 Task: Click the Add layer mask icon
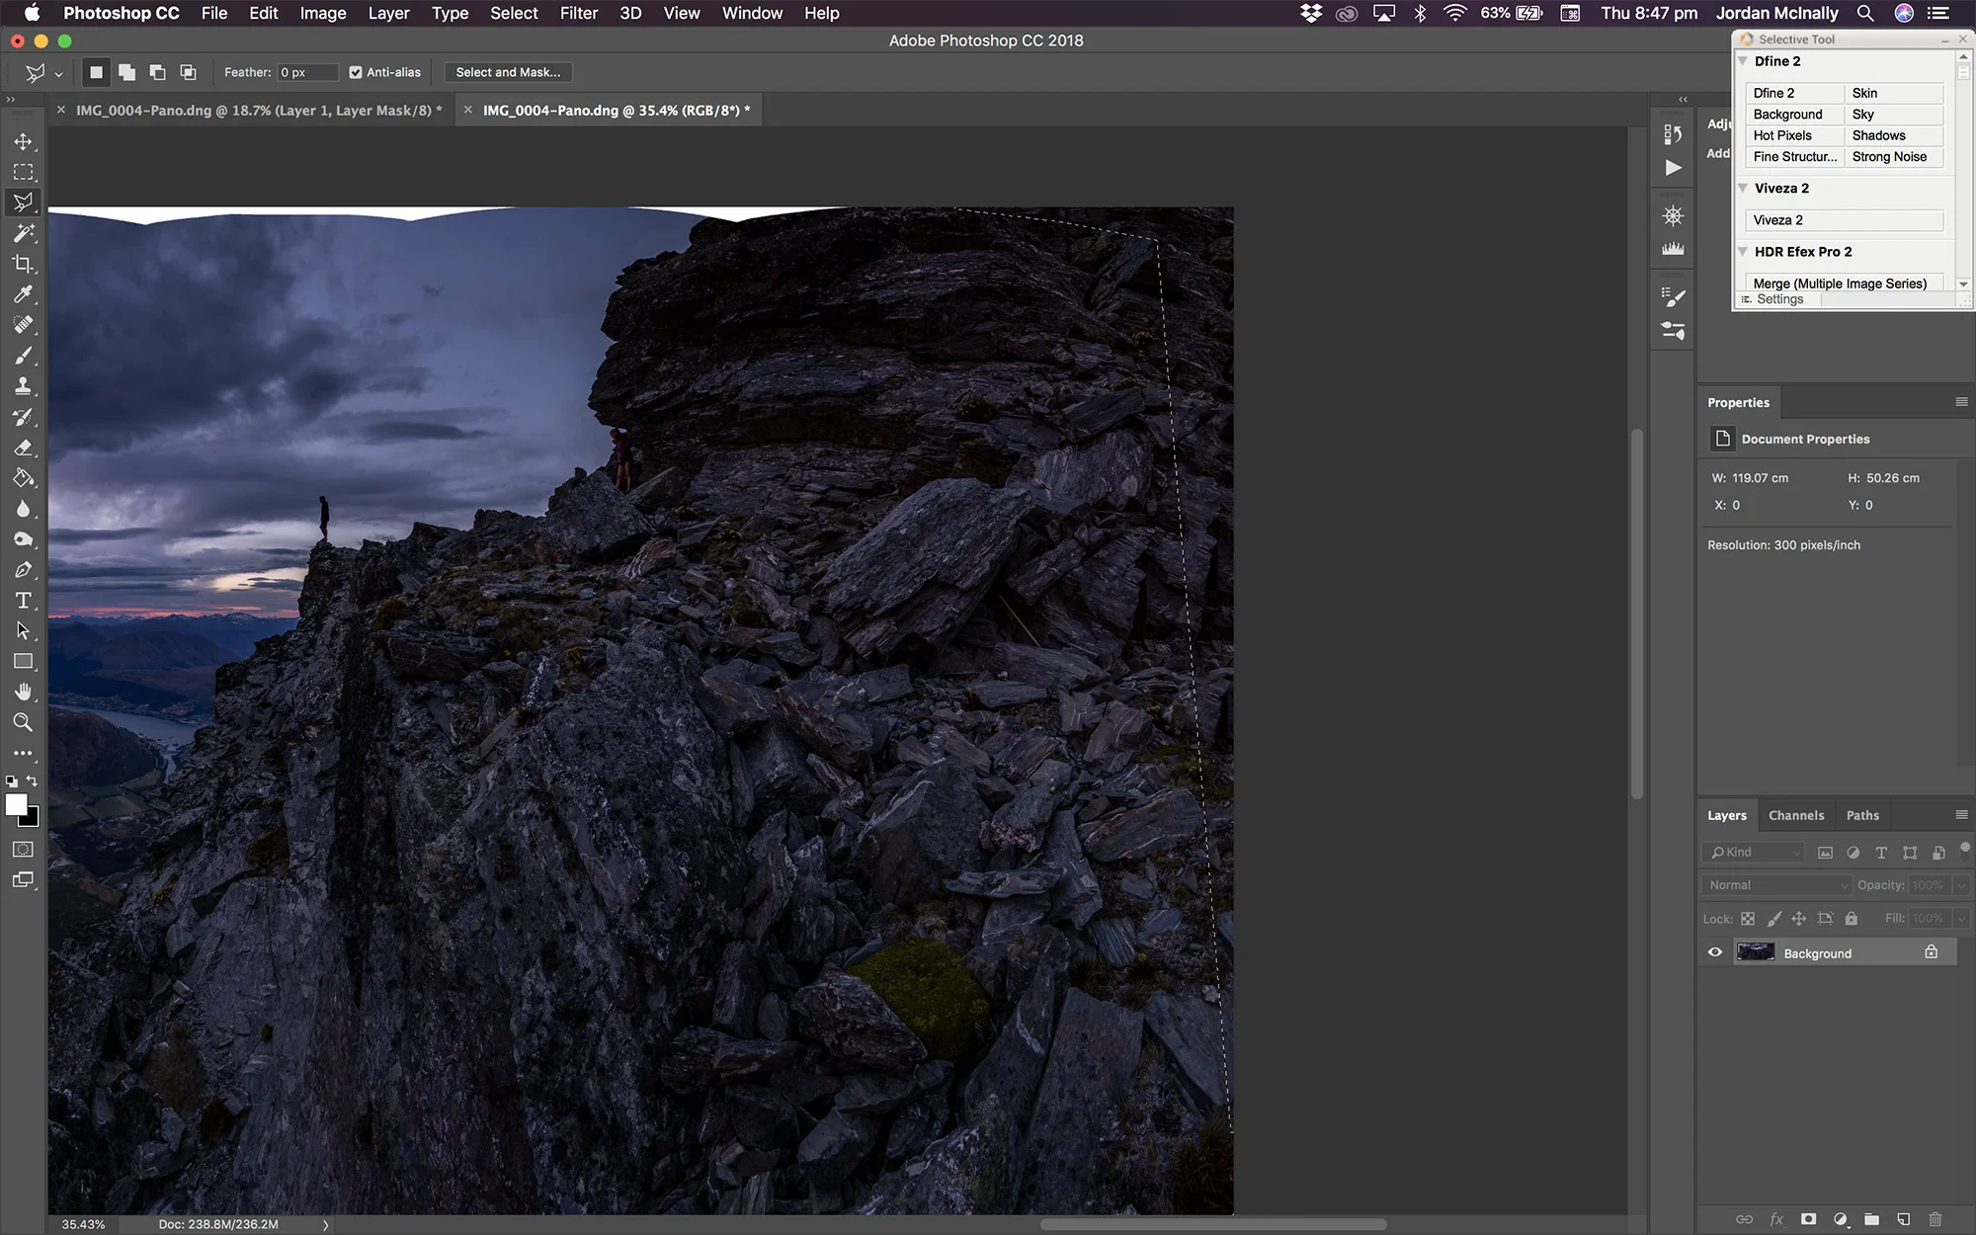(1808, 1219)
